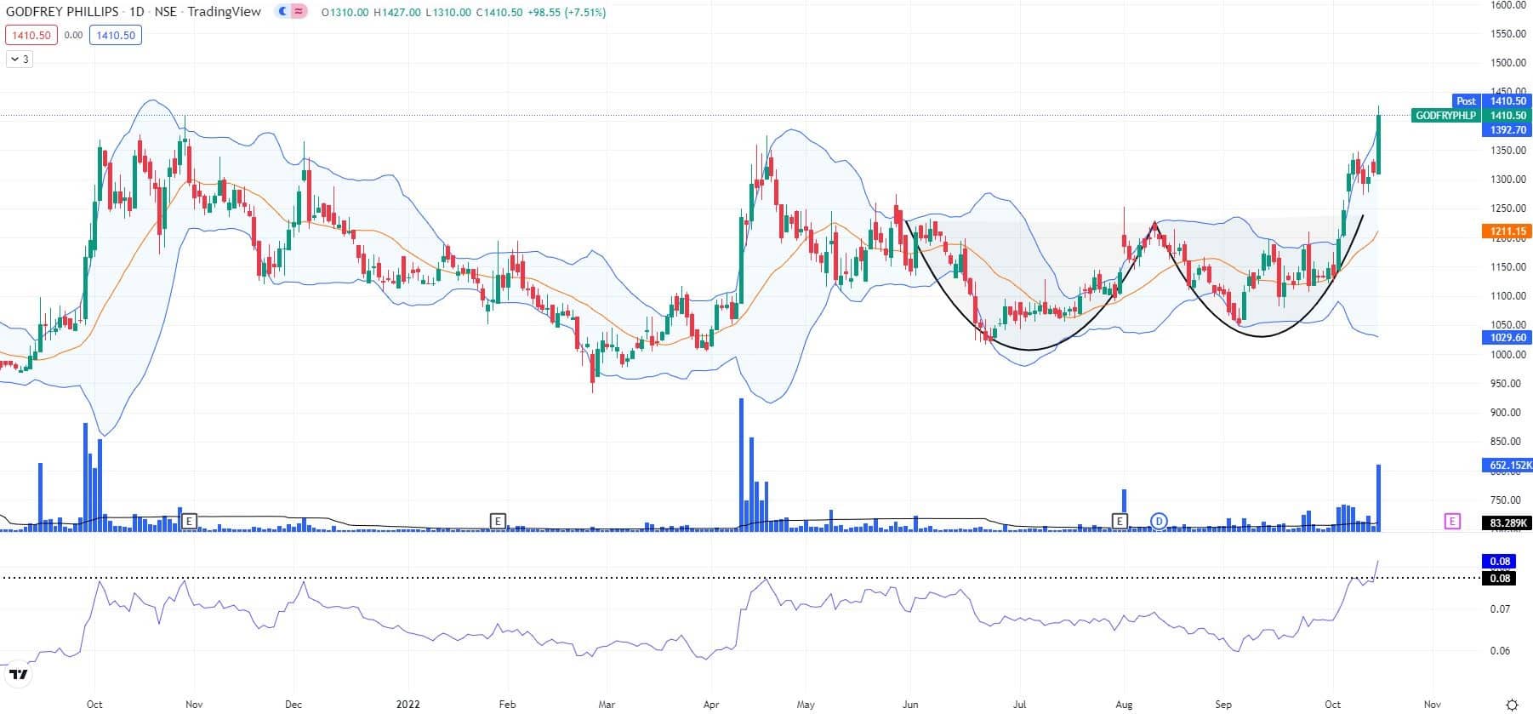Click the GODFREY PHILLIPS symbol title
This screenshot has width=1533, height=714.
click(x=61, y=12)
